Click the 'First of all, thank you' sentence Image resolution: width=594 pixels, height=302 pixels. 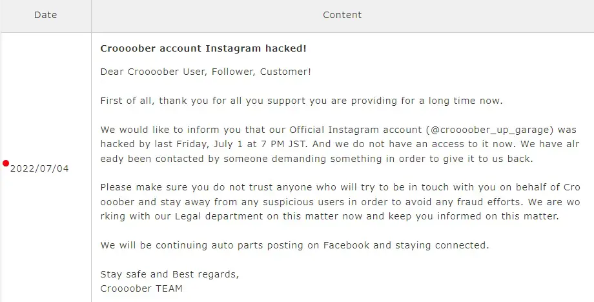pos(302,101)
